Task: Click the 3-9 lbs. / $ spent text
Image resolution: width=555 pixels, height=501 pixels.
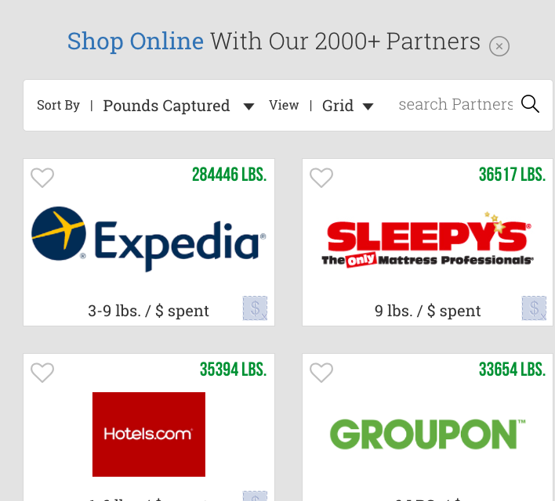Action: (148, 311)
